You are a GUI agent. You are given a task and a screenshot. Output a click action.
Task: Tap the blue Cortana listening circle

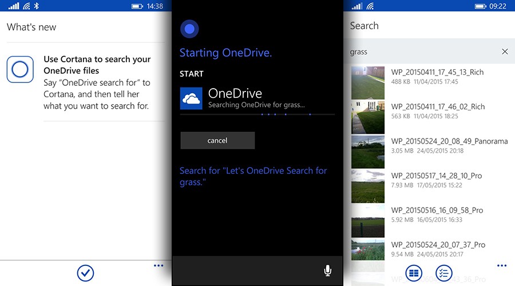click(189, 29)
